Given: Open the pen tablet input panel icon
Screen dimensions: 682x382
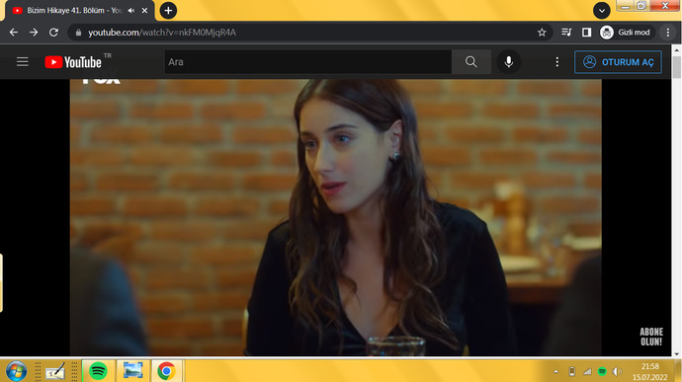Looking at the screenshot, I should coord(55,371).
